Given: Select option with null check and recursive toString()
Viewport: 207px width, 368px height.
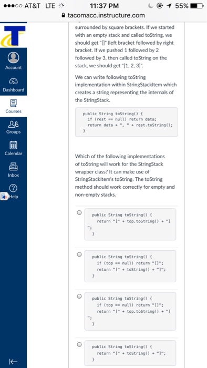Looking at the screenshot, I should tap(79, 254).
